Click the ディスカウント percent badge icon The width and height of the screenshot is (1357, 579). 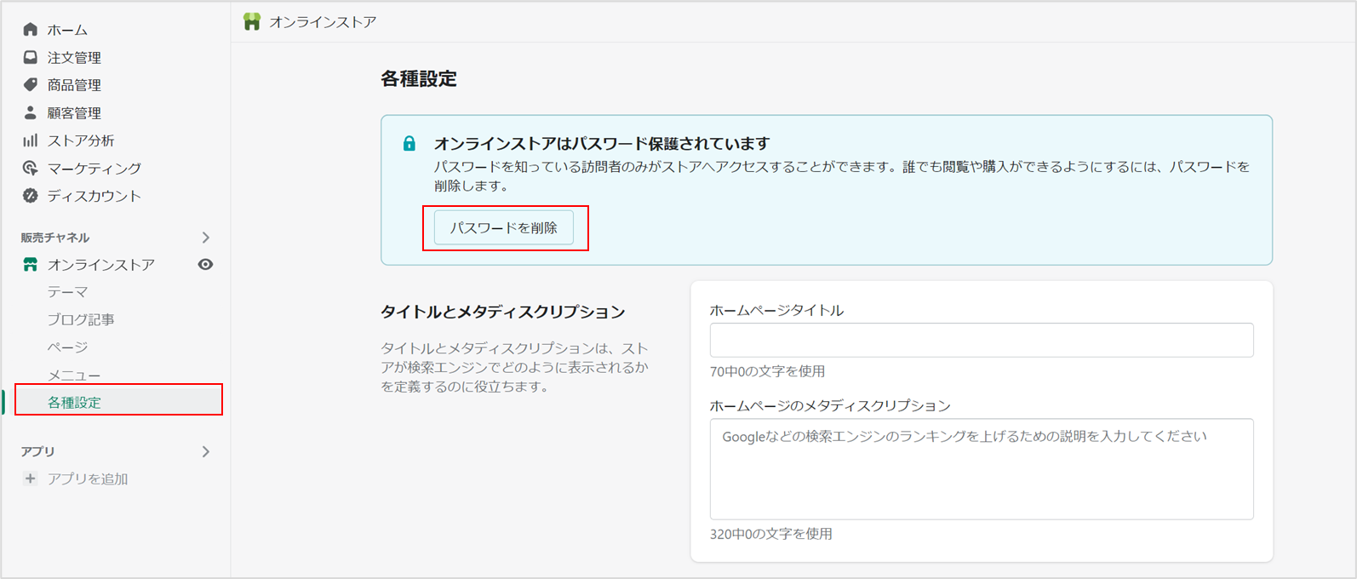point(31,196)
